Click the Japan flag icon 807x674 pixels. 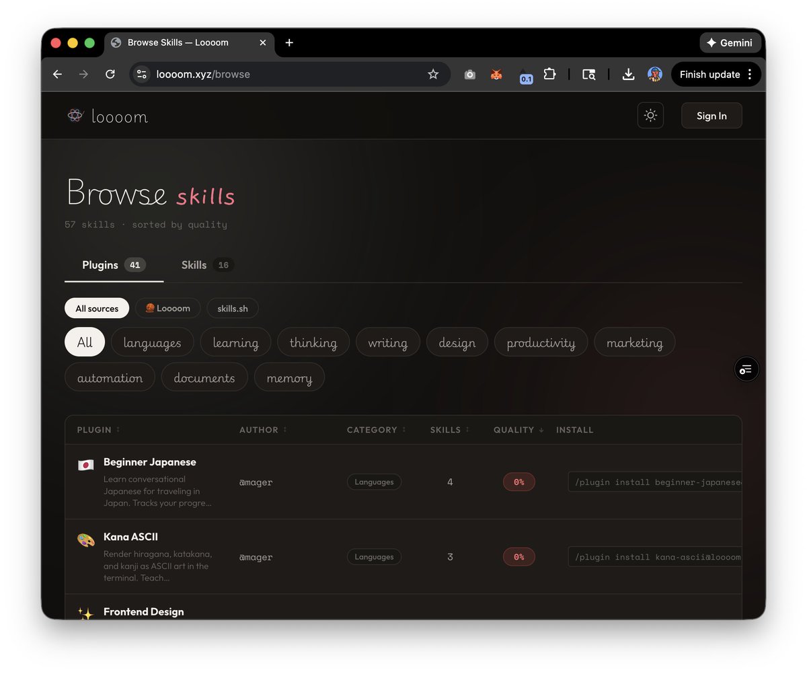coord(85,465)
